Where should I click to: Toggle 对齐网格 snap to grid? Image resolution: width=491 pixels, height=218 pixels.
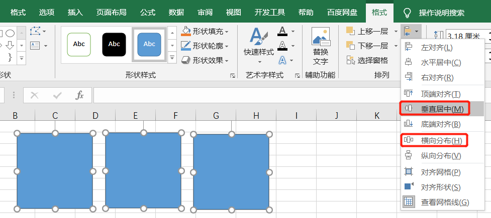click(x=440, y=172)
